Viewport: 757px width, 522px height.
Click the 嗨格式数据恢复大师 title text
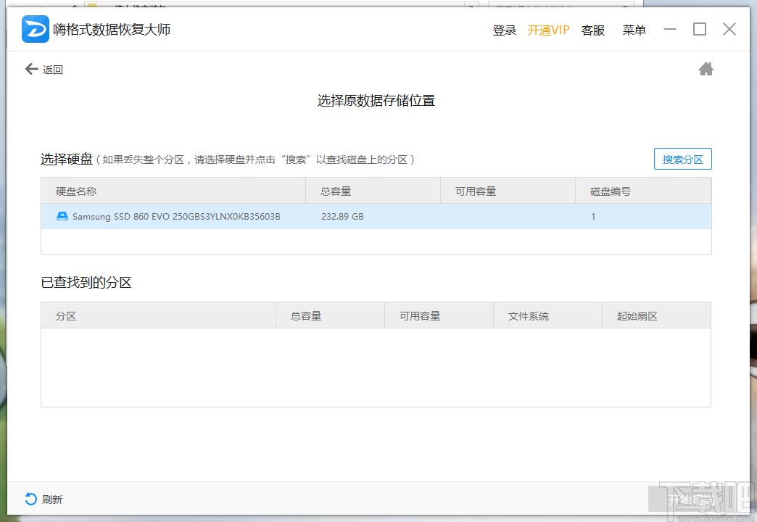coord(112,29)
